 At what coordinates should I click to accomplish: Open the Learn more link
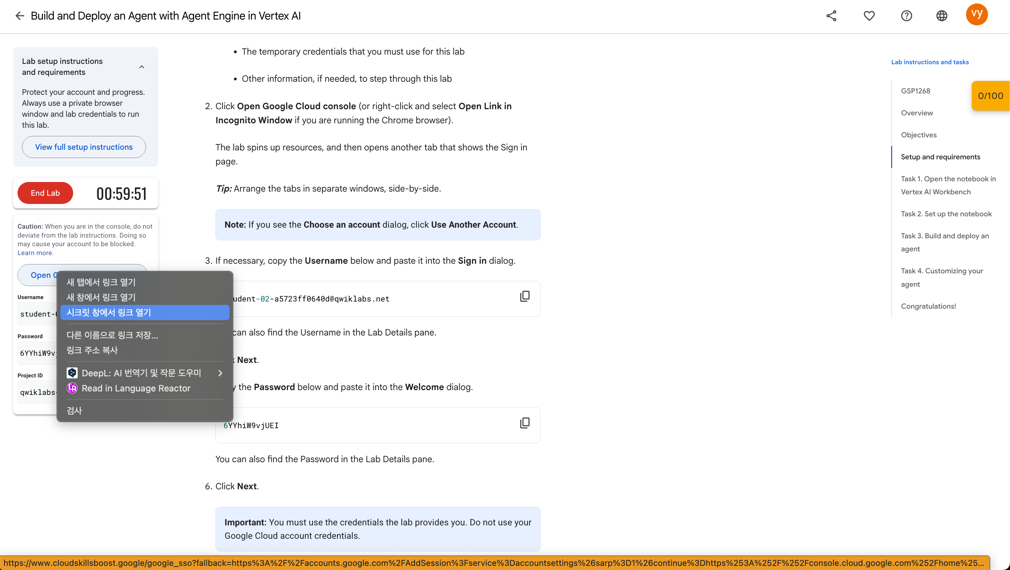coord(35,253)
